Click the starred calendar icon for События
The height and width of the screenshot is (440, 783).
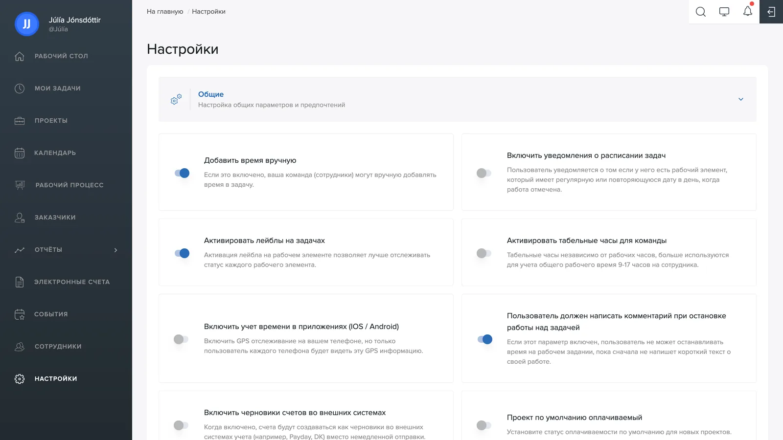pyautogui.click(x=20, y=314)
